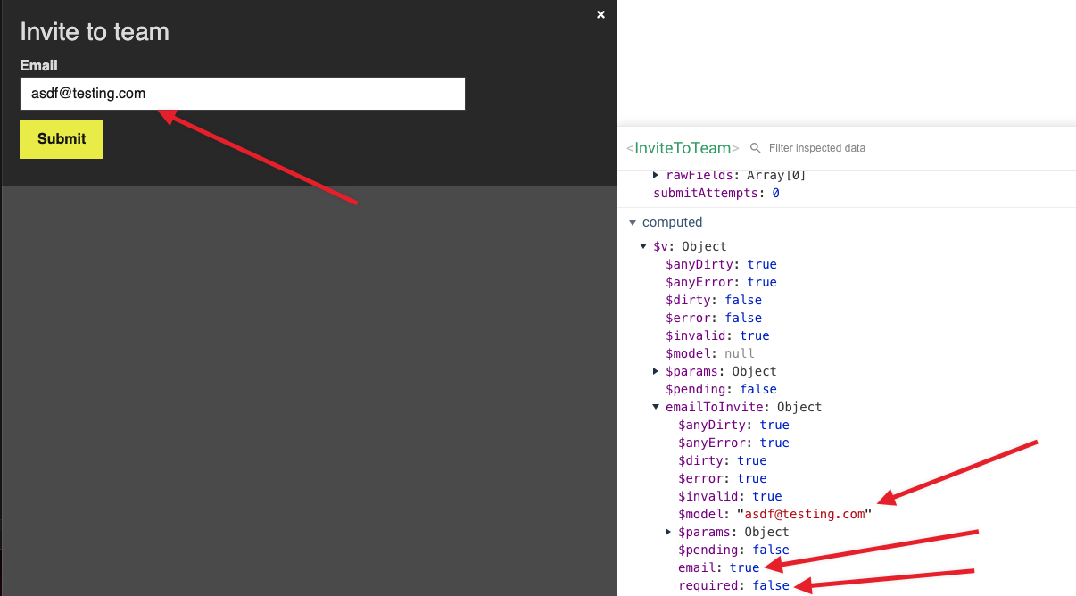This screenshot has width=1076, height=596.
Task: Select $pending: false under emailToInvite
Action: pyautogui.click(x=733, y=550)
